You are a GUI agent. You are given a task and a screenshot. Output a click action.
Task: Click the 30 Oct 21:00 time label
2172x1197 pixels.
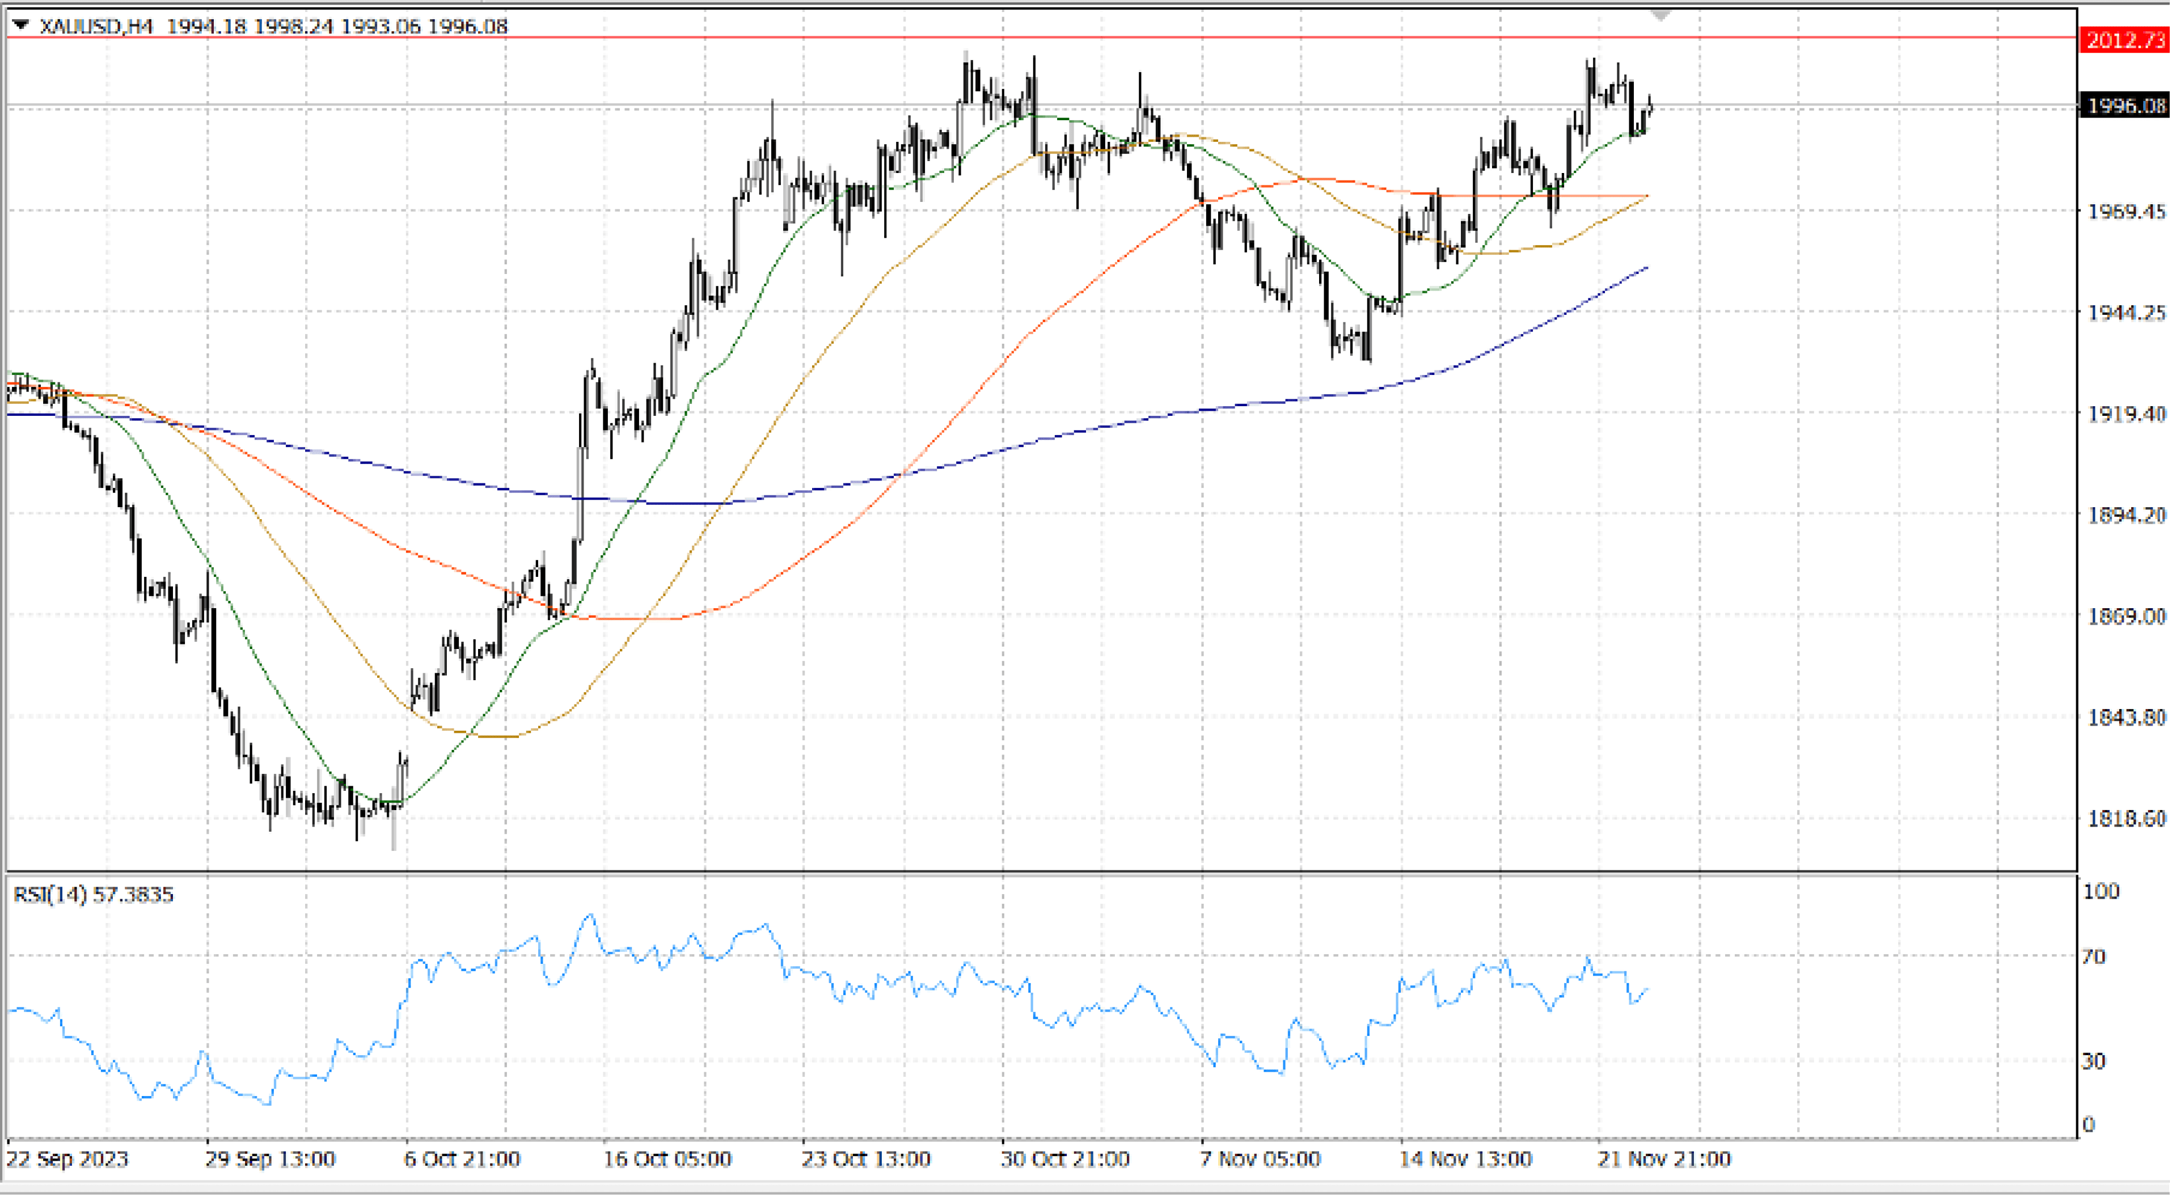pyautogui.click(x=1065, y=1159)
